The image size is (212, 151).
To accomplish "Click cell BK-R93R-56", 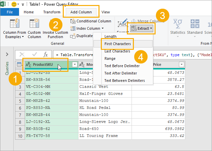I will point(51,80).
